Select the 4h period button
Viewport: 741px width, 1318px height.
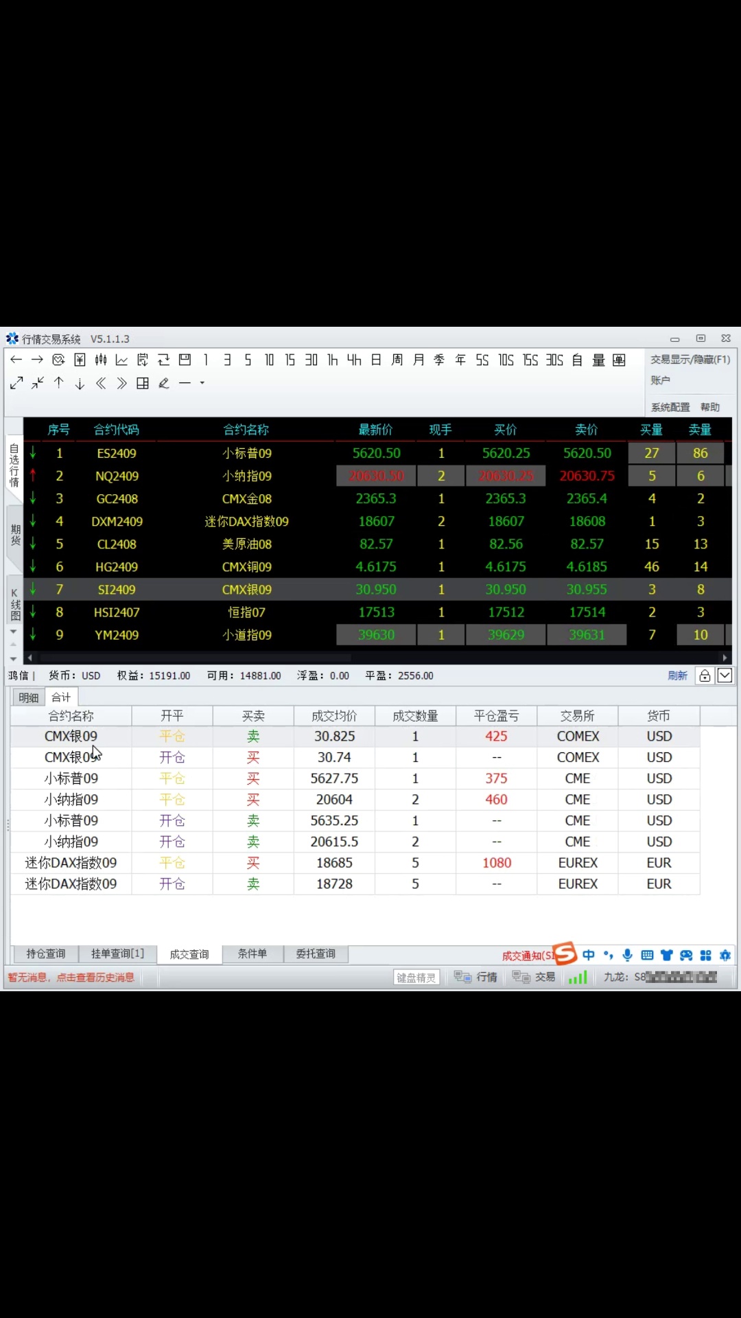point(354,360)
